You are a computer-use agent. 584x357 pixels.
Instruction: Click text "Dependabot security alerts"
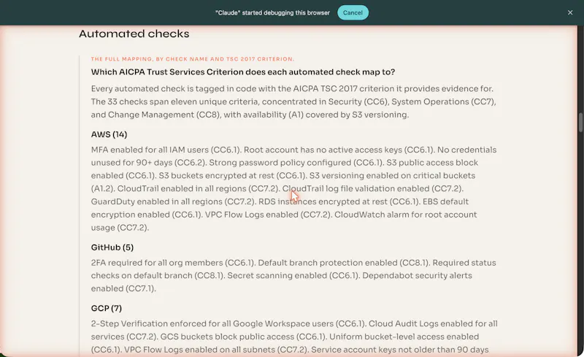[417, 275]
